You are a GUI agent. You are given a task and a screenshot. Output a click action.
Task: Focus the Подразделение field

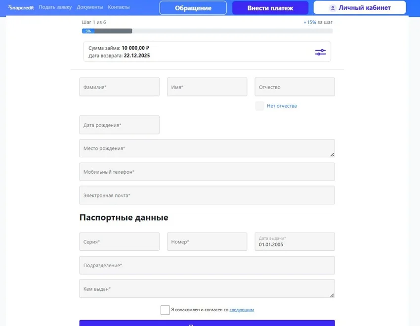(207, 266)
